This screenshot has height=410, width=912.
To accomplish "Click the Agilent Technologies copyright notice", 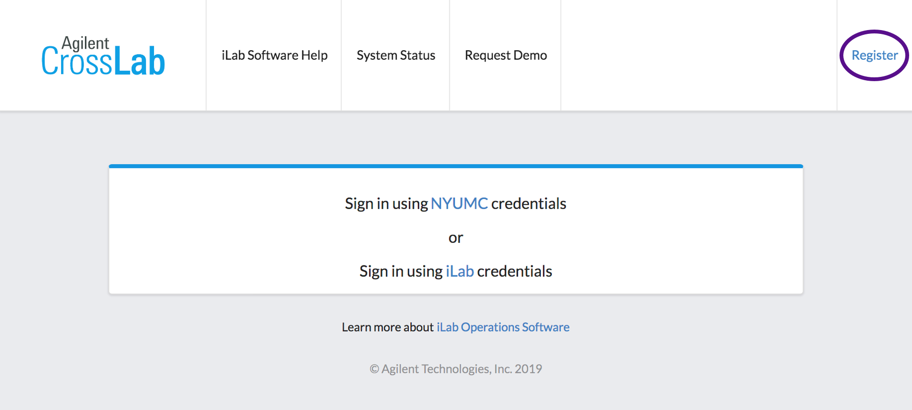I will [456, 369].
